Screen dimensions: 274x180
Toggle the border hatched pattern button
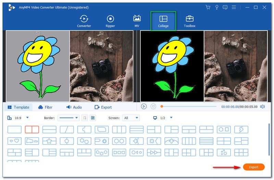click(x=93, y=118)
